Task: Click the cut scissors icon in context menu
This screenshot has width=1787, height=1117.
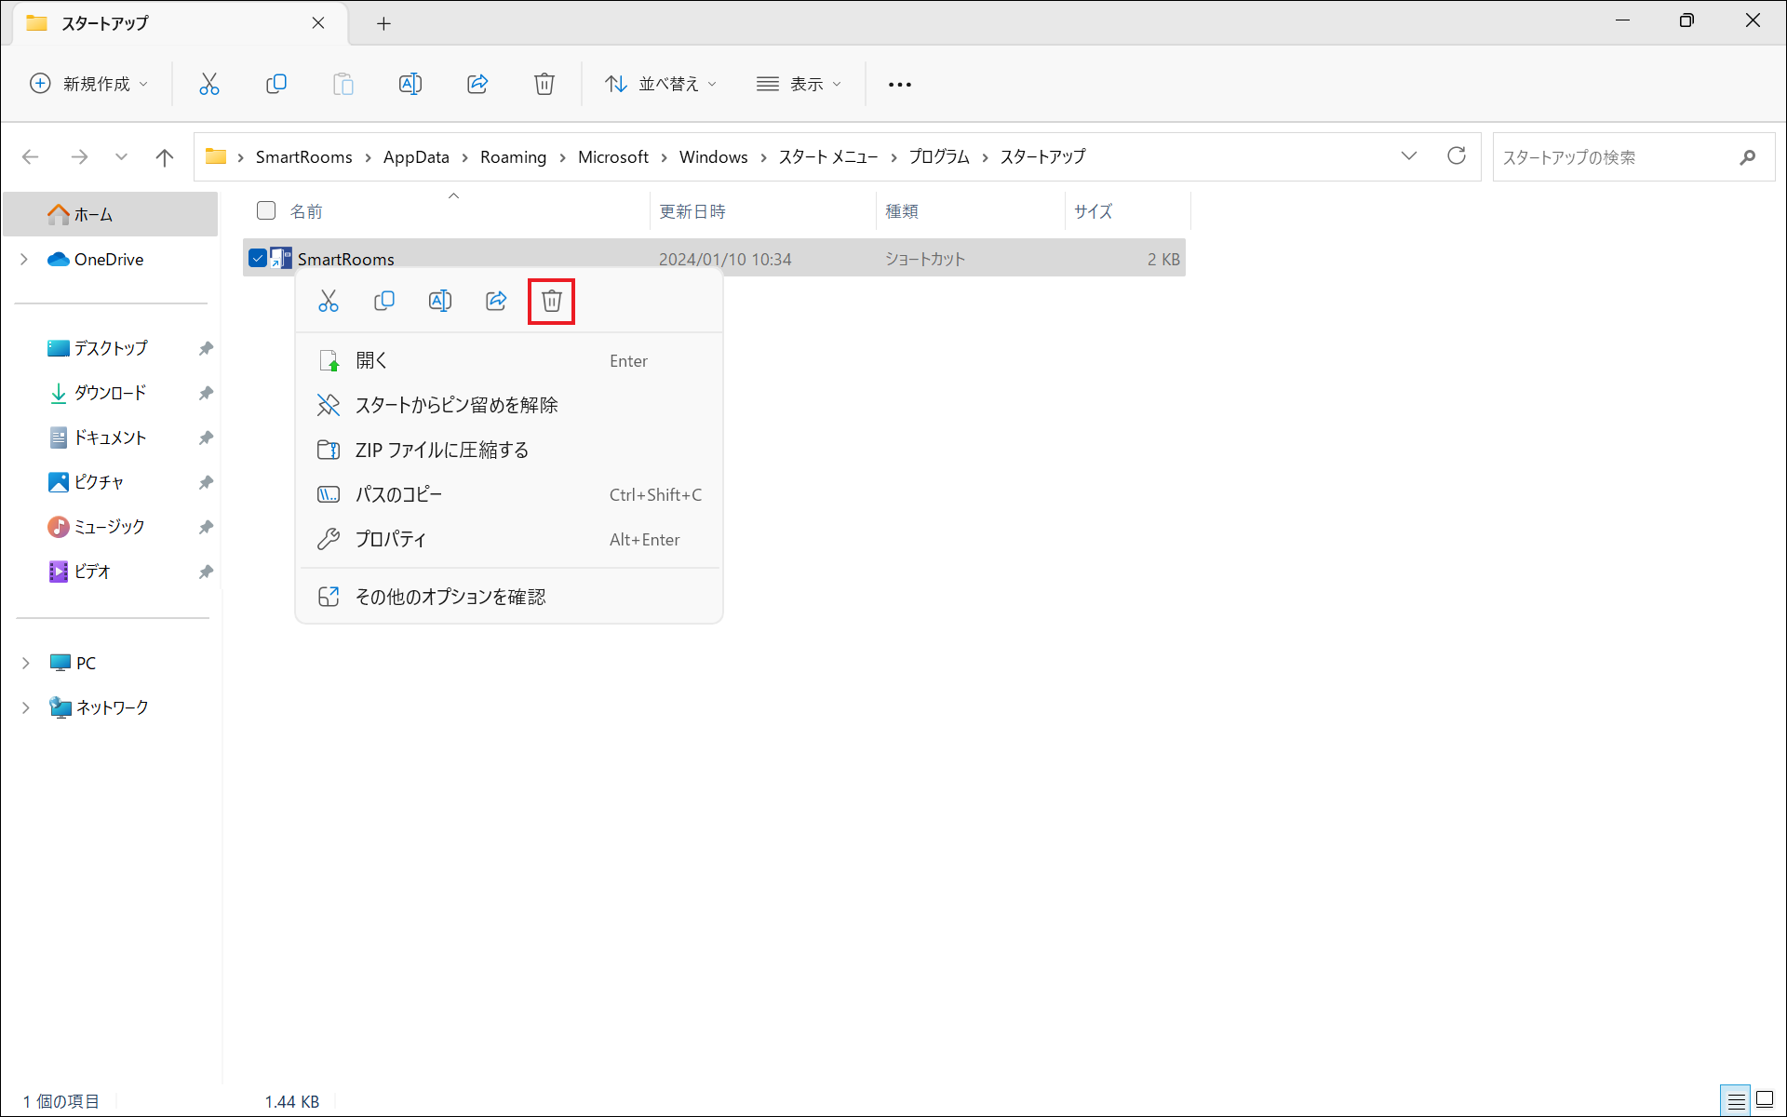Action: click(329, 301)
